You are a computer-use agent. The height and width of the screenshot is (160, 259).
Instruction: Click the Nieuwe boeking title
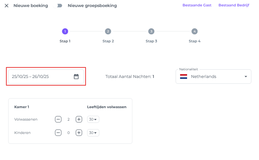tap(31, 6)
